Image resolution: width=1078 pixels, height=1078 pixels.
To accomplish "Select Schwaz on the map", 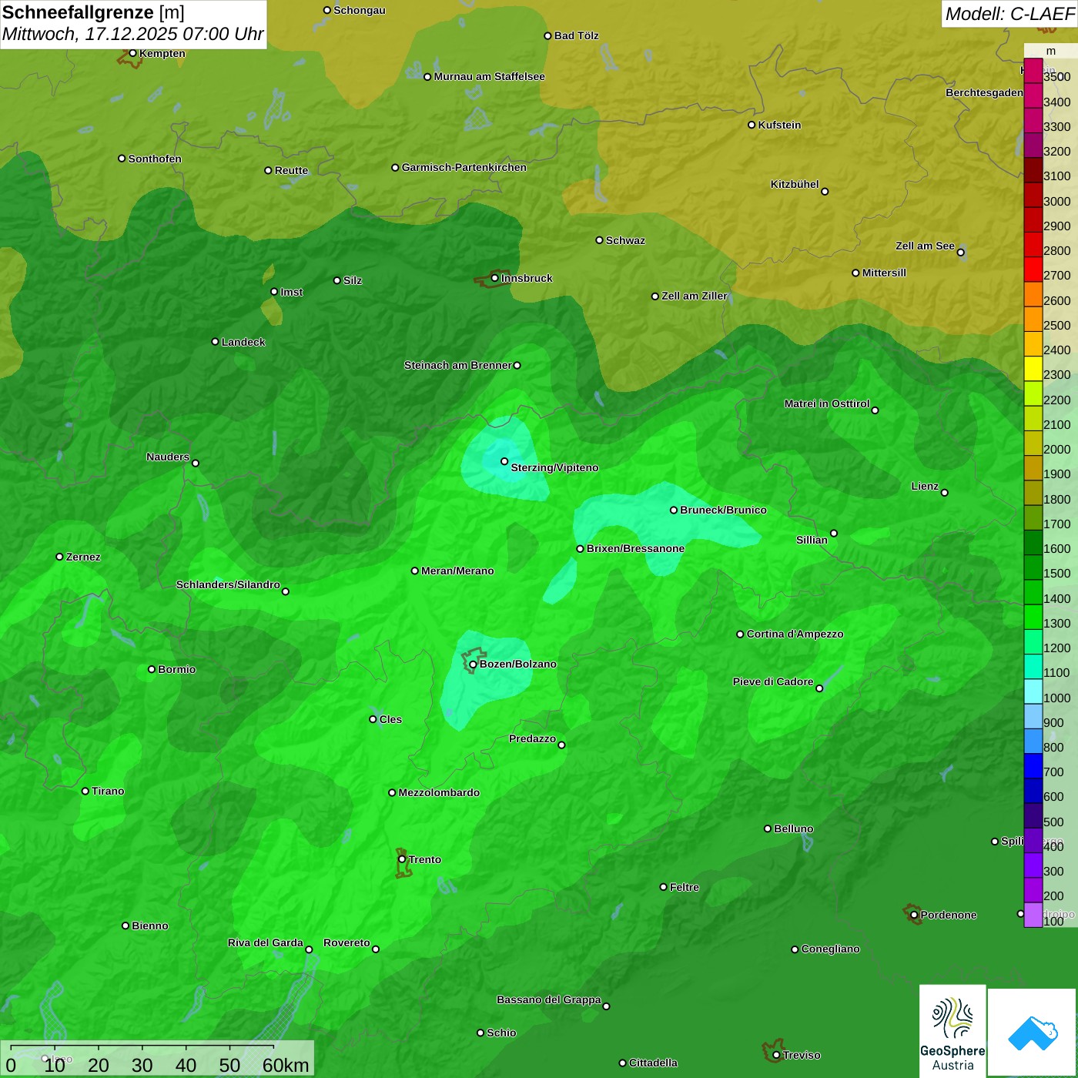I will pyautogui.click(x=621, y=240).
